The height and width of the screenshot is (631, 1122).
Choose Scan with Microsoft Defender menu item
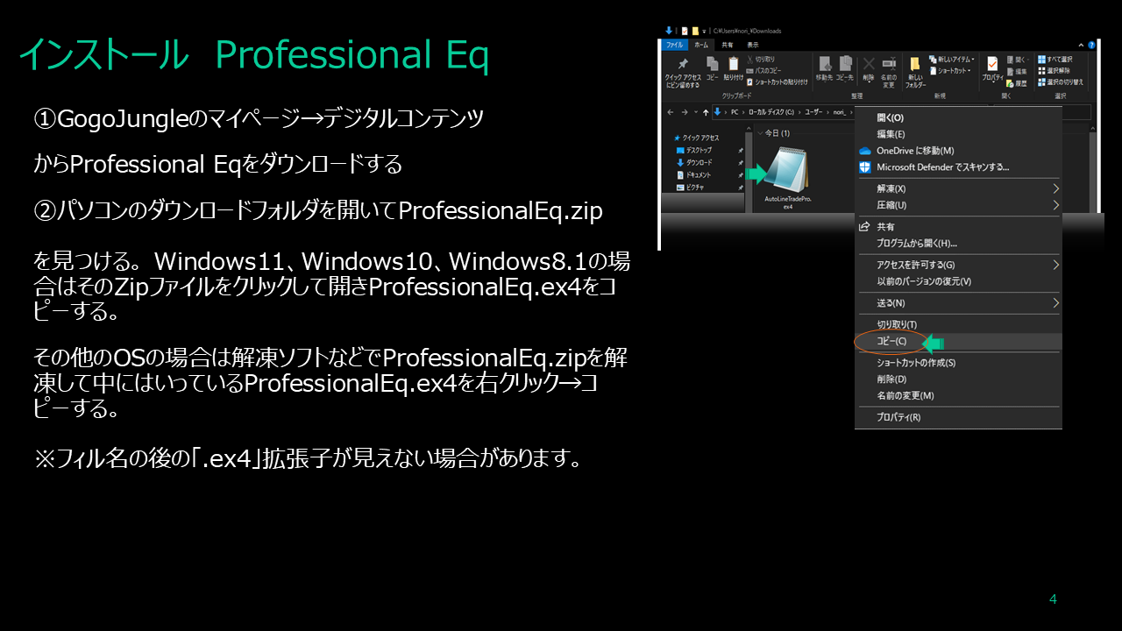coord(958,167)
